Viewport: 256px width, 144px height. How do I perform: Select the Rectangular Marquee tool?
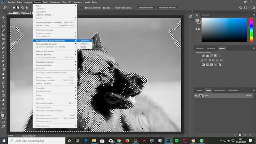[x=3, y=22]
